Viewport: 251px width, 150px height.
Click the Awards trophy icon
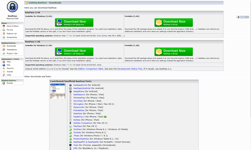(4, 72)
